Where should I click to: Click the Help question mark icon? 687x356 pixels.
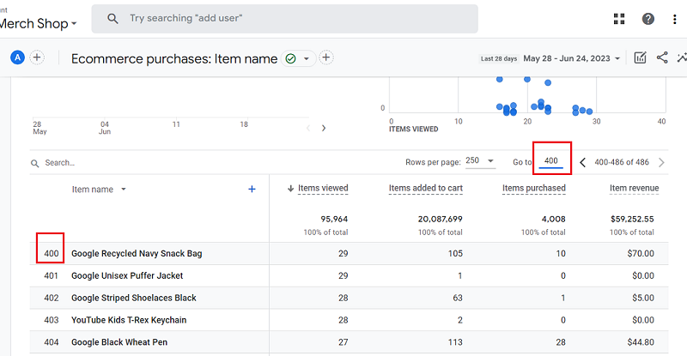click(x=648, y=19)
